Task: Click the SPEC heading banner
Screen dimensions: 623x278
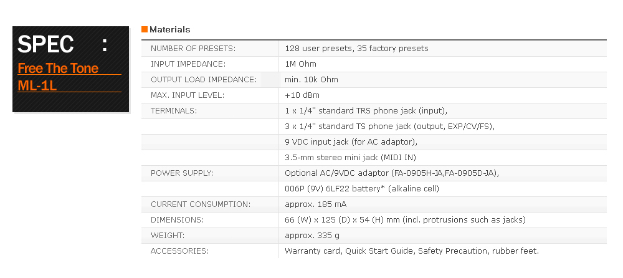Action: point(71,69)
